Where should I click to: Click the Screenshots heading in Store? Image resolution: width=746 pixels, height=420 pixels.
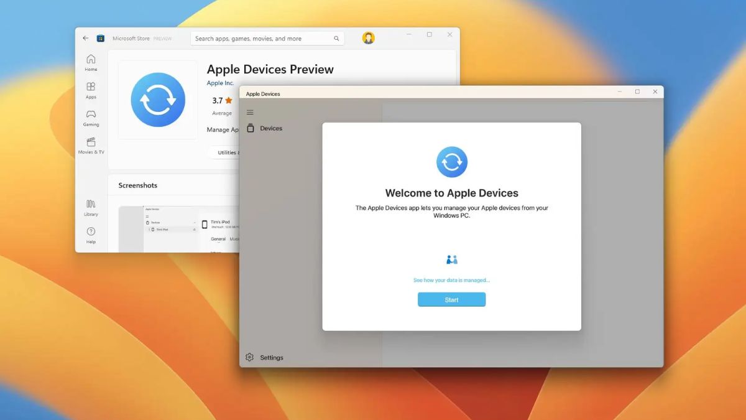click(x=138, y=185)
